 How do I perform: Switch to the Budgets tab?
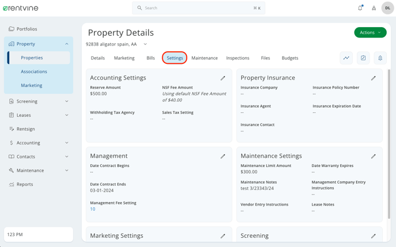tap(290, 58)
